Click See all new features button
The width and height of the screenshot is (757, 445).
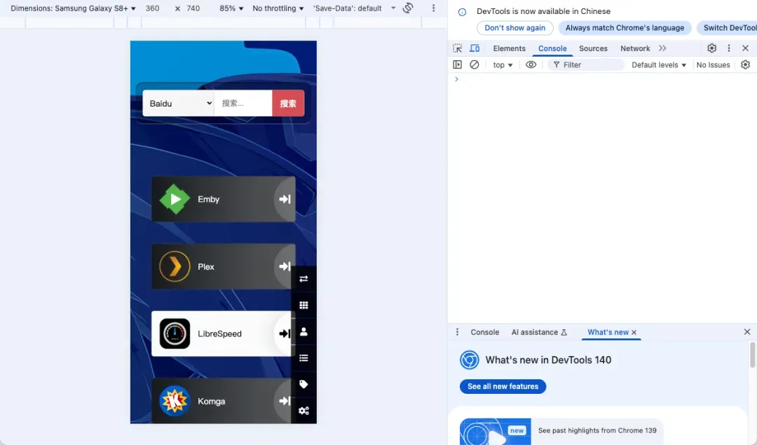[x=503, y=386]
